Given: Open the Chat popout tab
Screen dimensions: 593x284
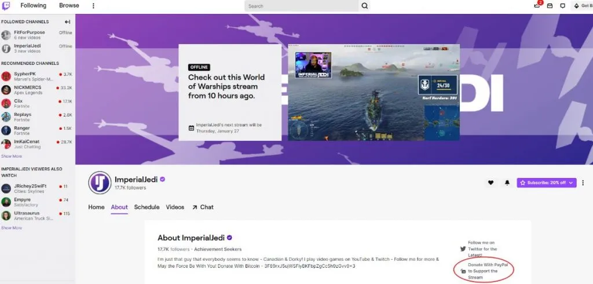Looking at the screenshot, I should pos(203,207).
